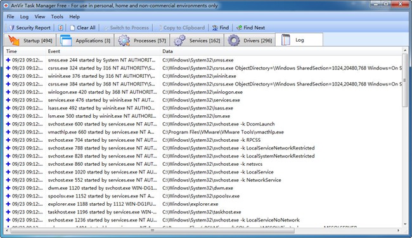Click Find Next in toolbar
Image resolution: width=412 pixels, height=238 pixels.
coord(250,28)
